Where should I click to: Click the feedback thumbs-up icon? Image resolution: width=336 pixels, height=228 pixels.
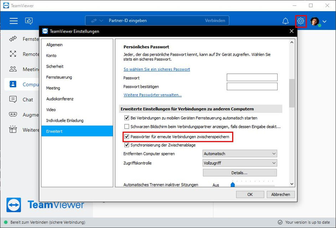(x=29, y=21)
